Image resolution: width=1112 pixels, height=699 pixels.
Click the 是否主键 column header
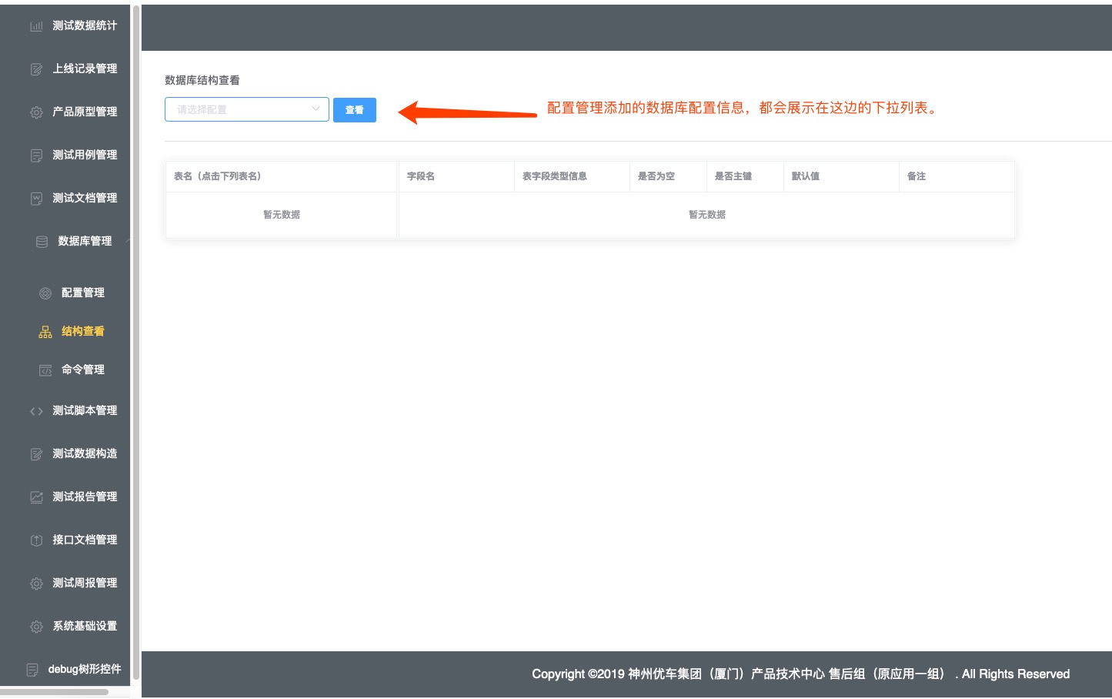tap(745, 176)
